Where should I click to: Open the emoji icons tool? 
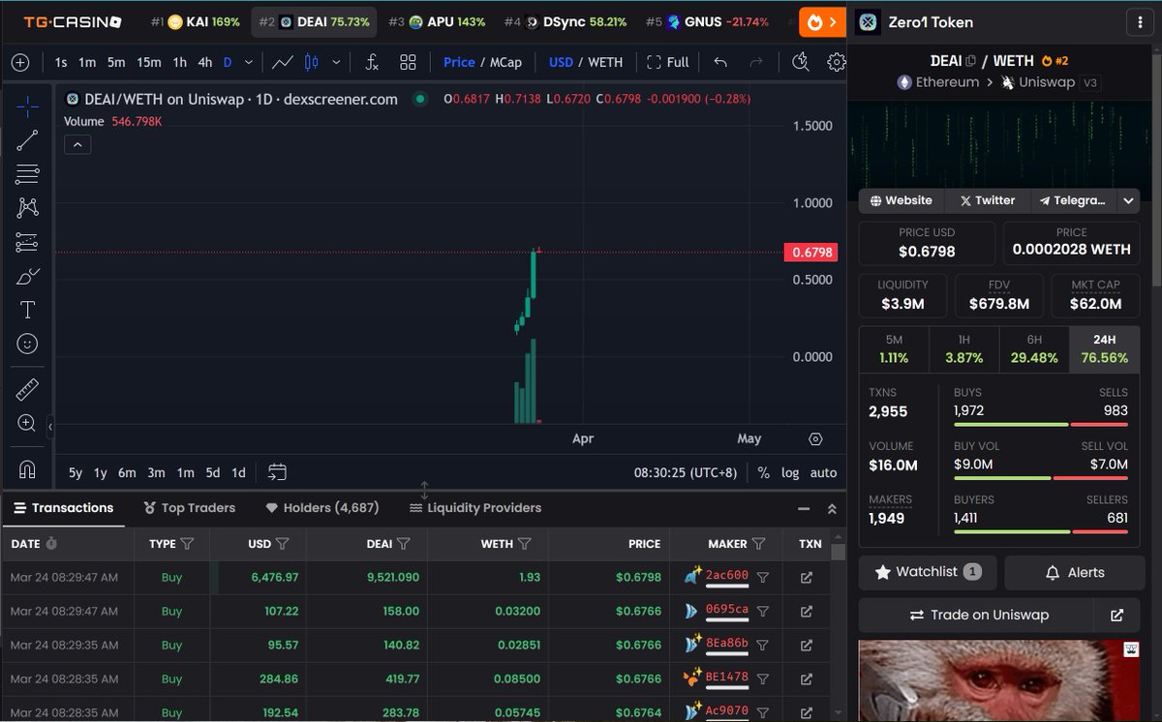tap(27, 344)
